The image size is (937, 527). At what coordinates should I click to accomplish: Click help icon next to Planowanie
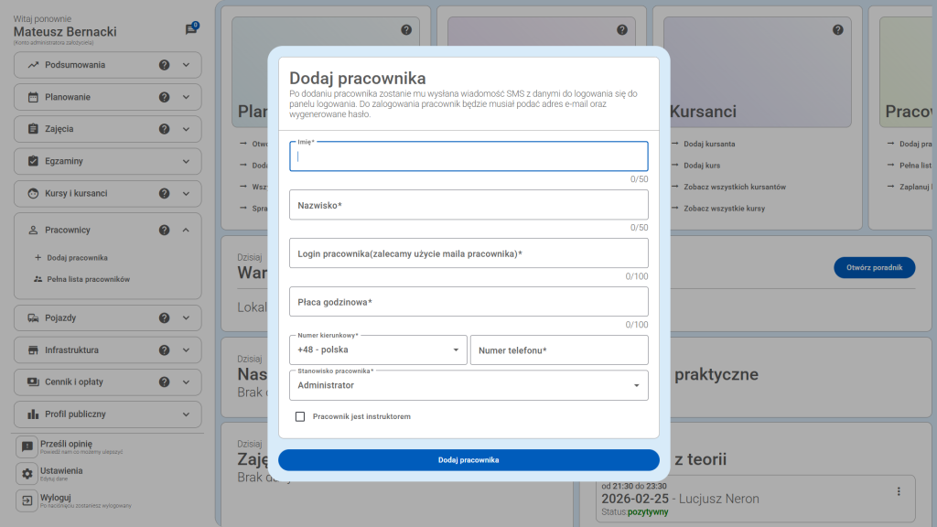(x=165, y=97)
